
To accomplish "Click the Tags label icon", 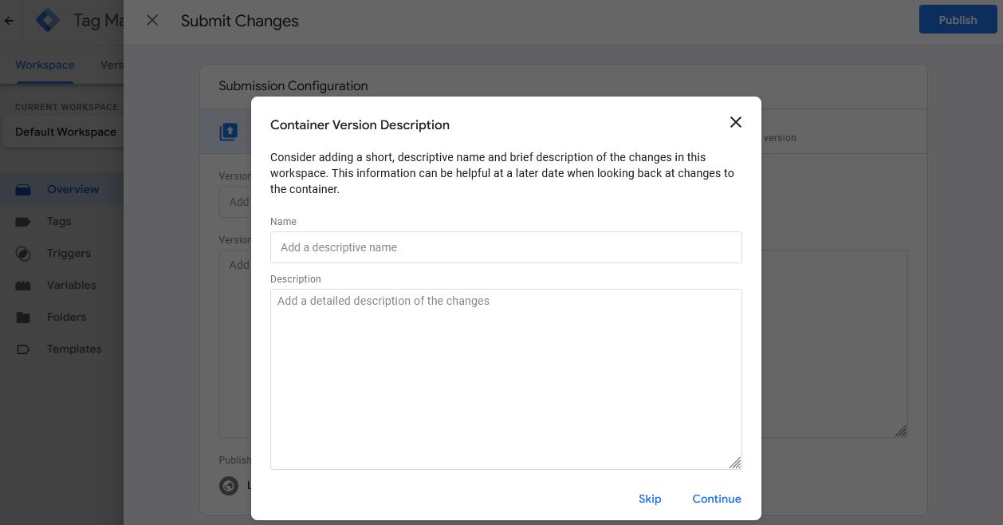I will pos(23,221).
